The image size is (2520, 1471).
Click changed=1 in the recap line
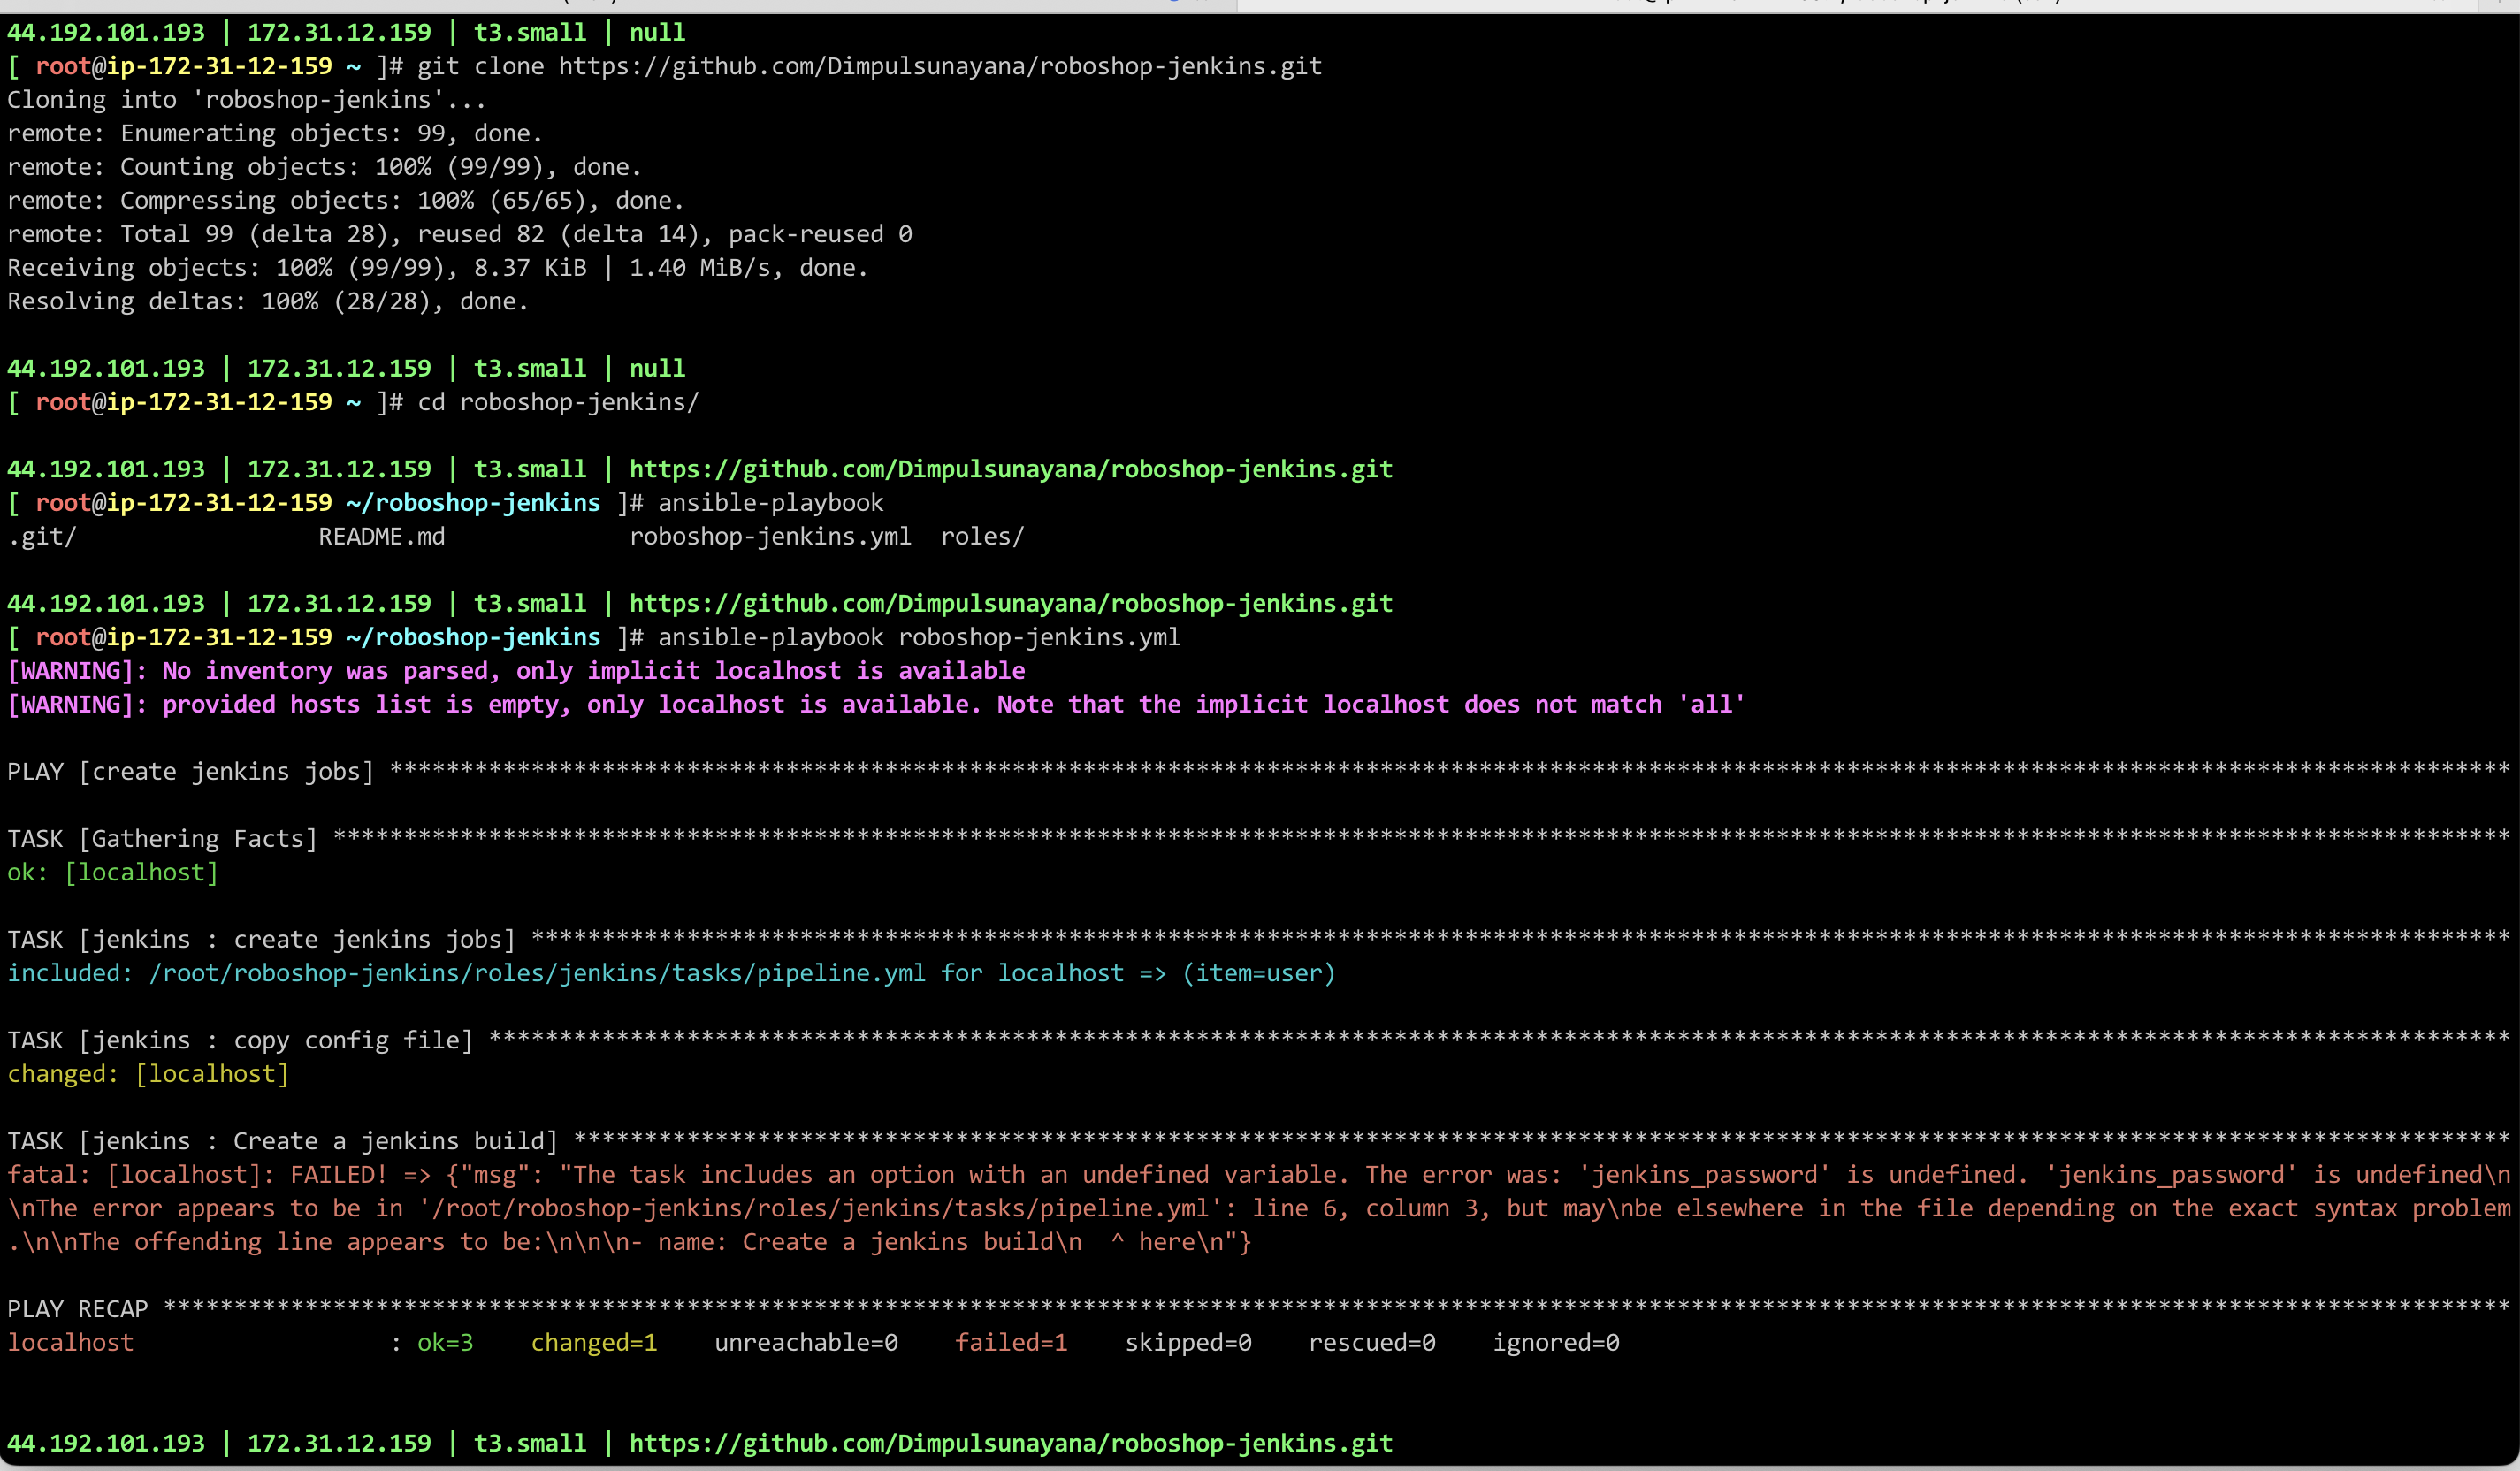594,1342
